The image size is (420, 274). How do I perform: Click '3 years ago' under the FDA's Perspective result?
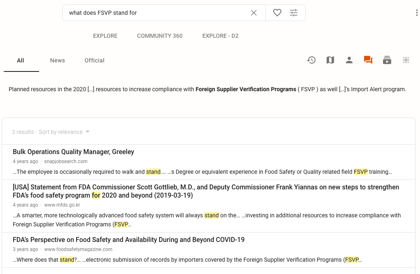pos(26,249)
